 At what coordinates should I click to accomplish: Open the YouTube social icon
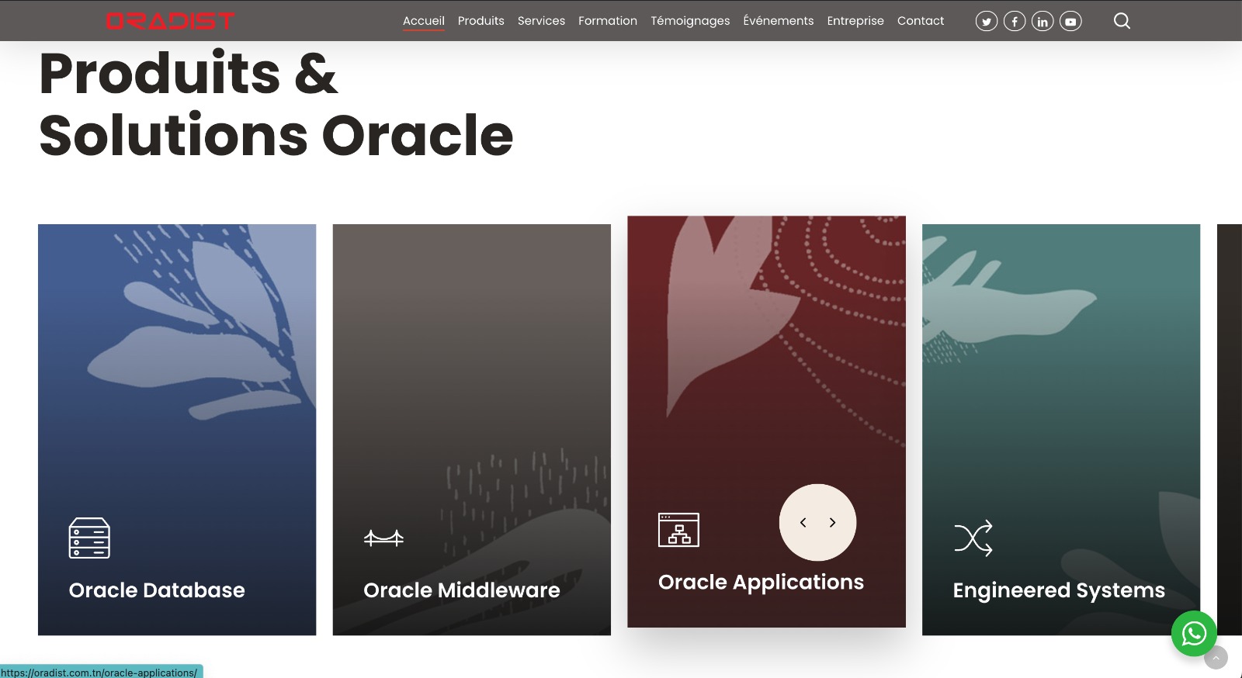click(x=1070, y=22)
